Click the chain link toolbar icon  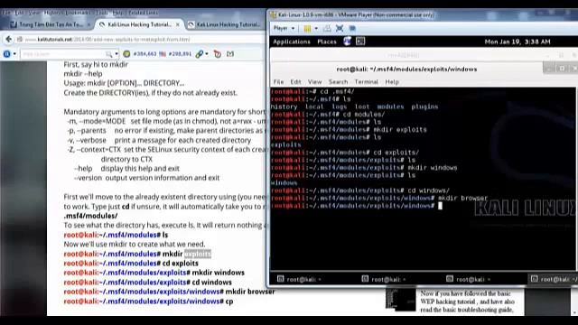point(200,54)
